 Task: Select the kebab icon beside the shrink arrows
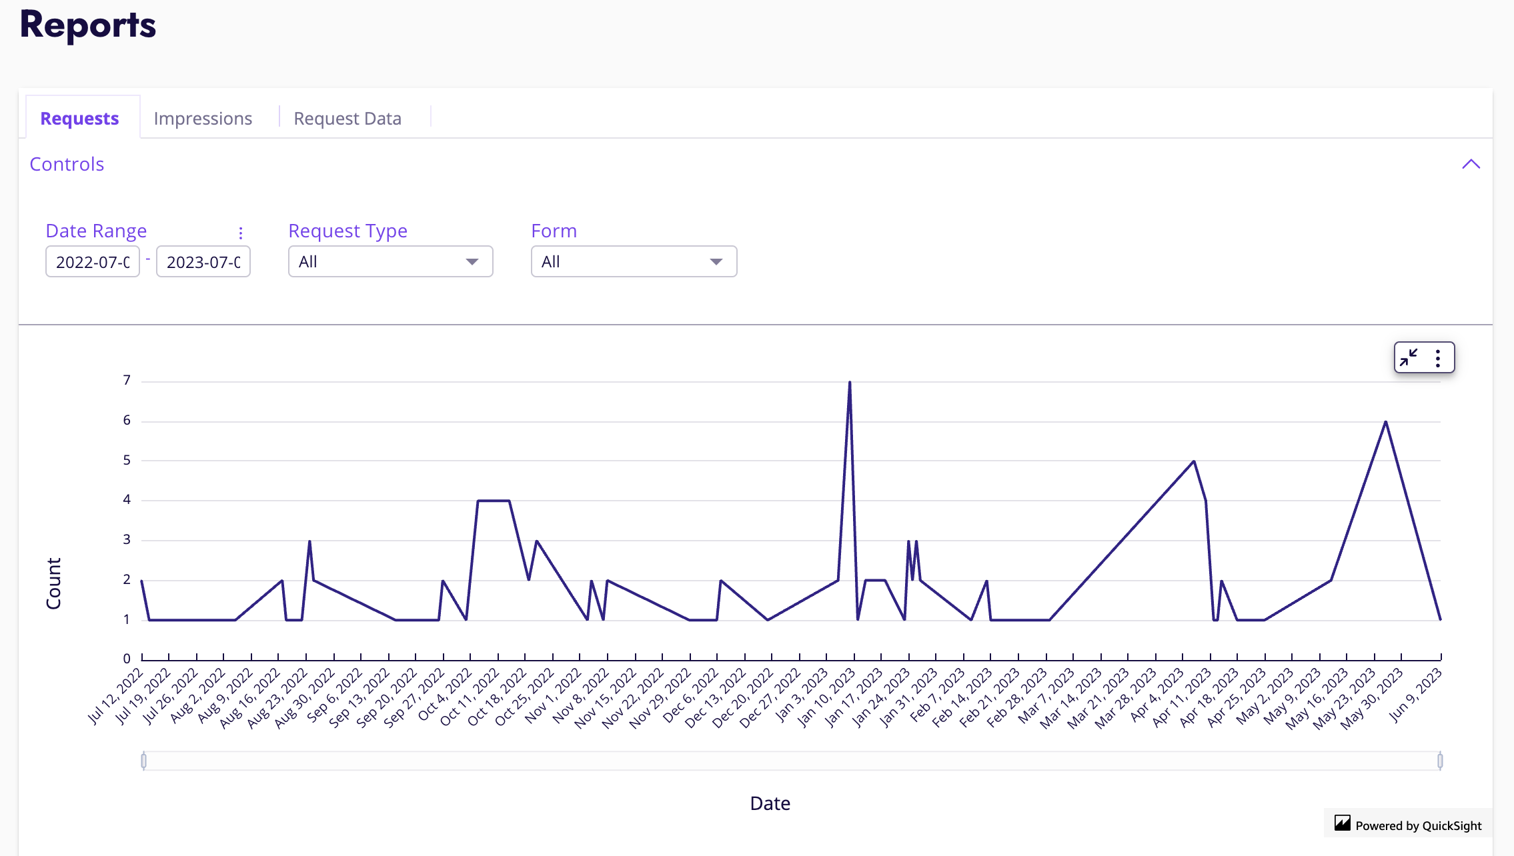[1437, 357]
